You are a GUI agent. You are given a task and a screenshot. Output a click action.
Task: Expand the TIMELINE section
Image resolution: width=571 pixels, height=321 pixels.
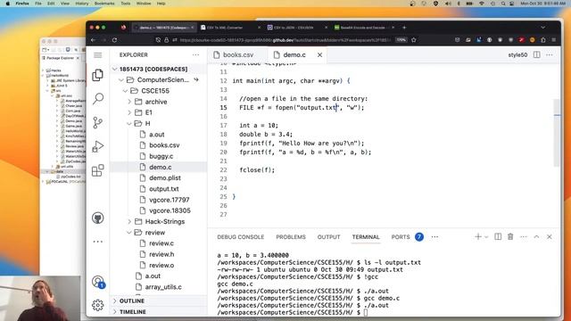[x=158, y=312]
